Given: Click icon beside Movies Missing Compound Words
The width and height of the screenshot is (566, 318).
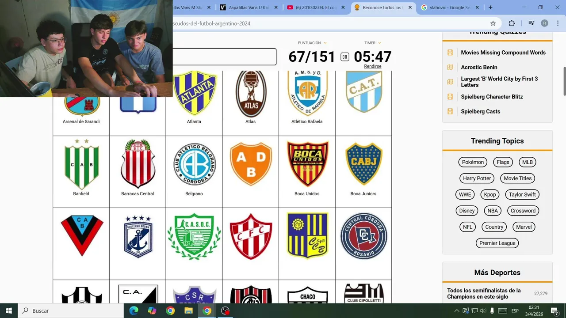Looking at the screenshot, I should [x=450, y=53].
